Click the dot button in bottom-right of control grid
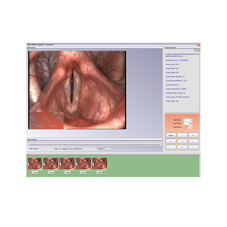 pos(193,148)
